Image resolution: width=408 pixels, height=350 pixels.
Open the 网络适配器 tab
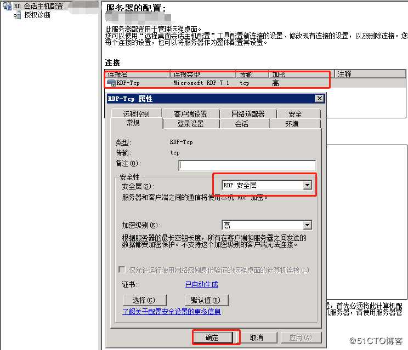pos(248,114)
